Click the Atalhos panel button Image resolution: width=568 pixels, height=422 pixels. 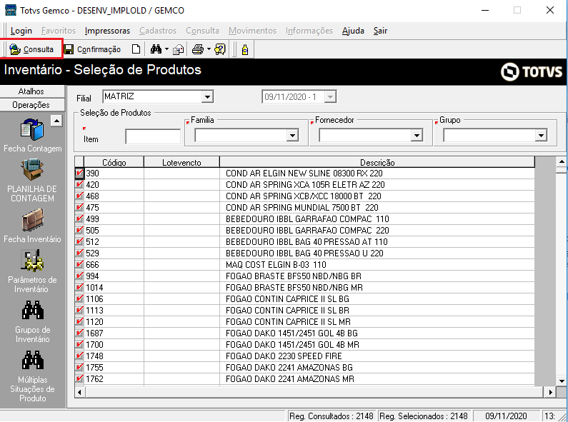[32, 91]
